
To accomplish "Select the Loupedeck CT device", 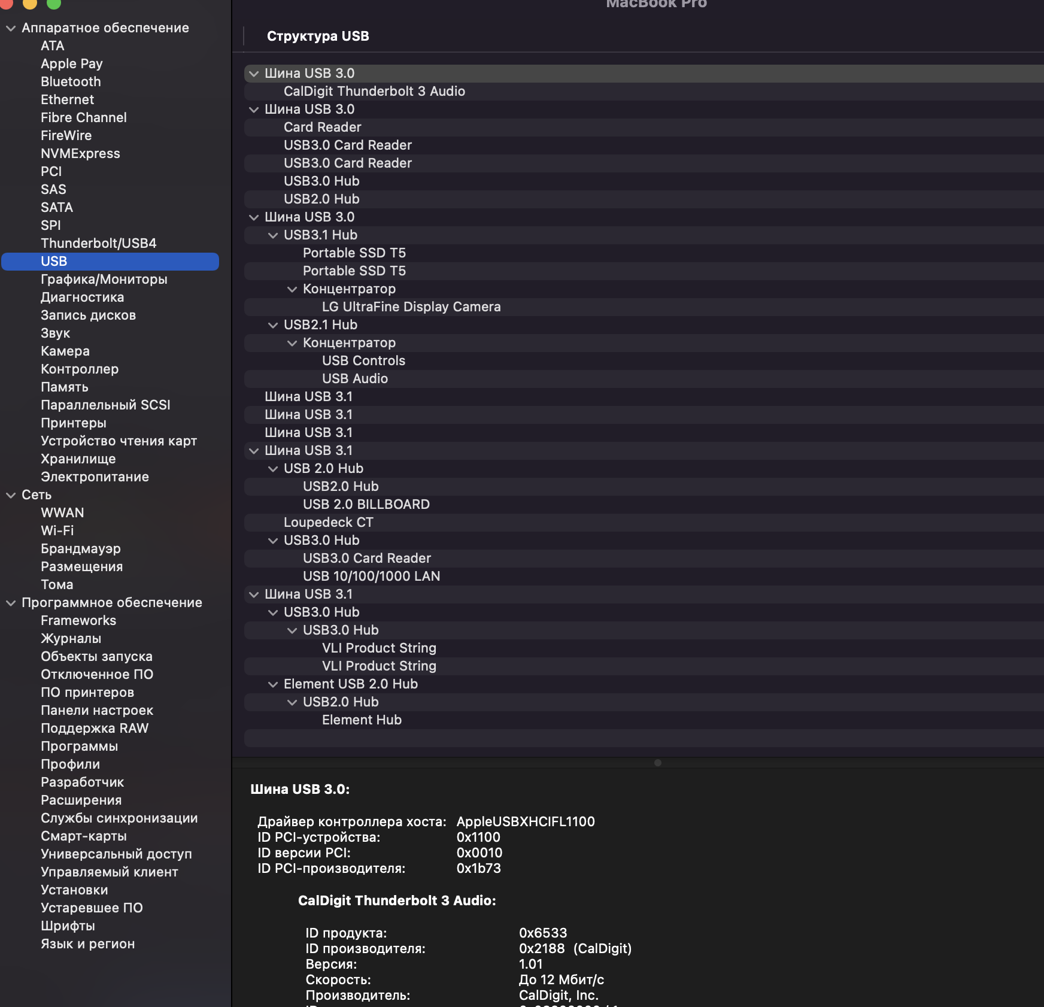I will [x=328, y=522].
